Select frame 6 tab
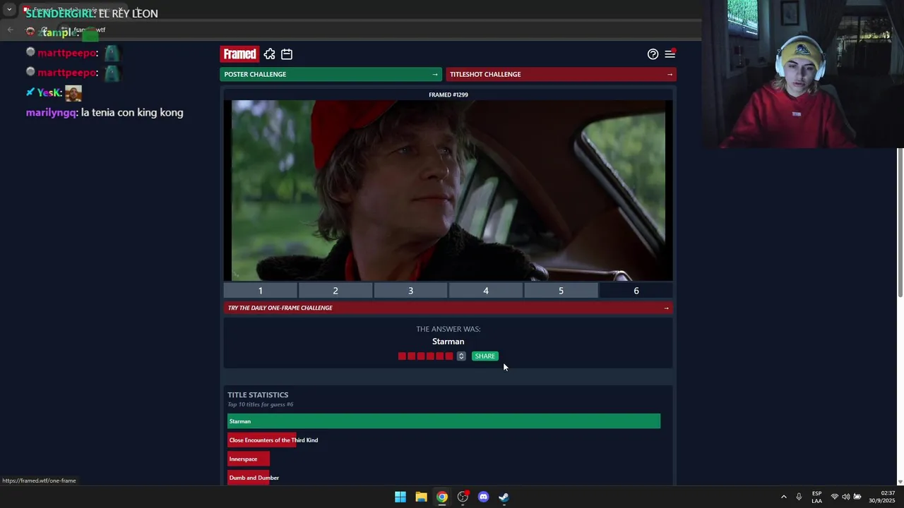The width and height of the screenshot is (904, 508). (x=636, y=291)
